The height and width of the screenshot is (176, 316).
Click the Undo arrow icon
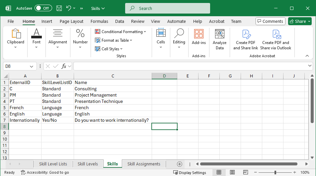tap(69, 8)
